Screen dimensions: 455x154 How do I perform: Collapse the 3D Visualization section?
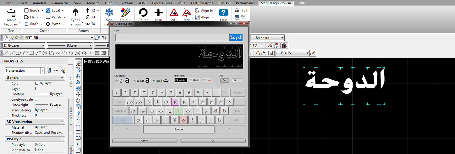click(x=62, y=122)
